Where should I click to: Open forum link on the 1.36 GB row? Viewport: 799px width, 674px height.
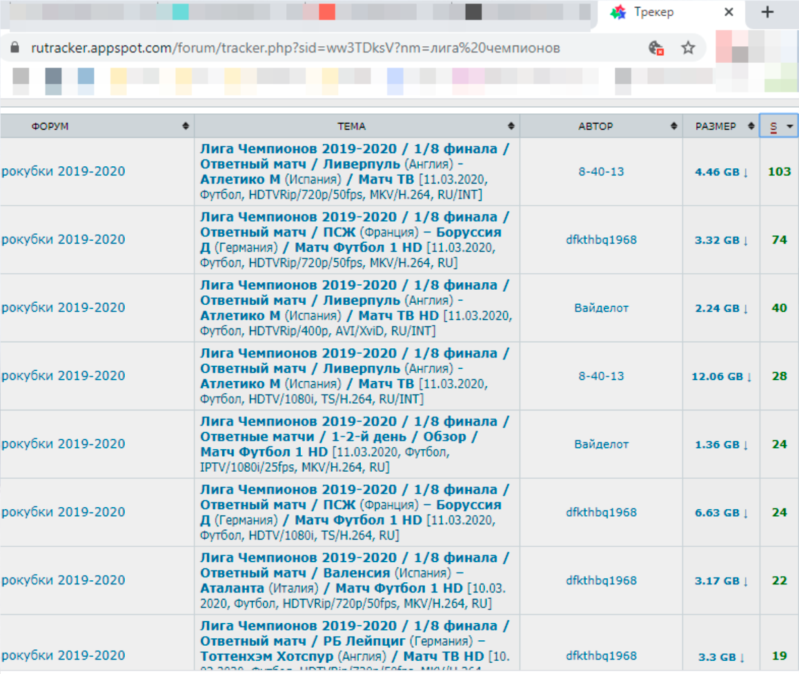click(x=63, y=444)
